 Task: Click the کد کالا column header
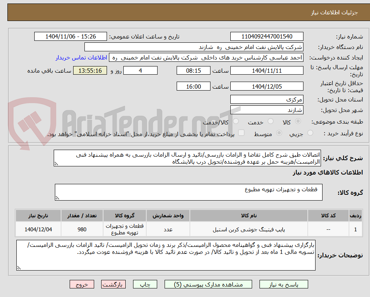[328, 216]
